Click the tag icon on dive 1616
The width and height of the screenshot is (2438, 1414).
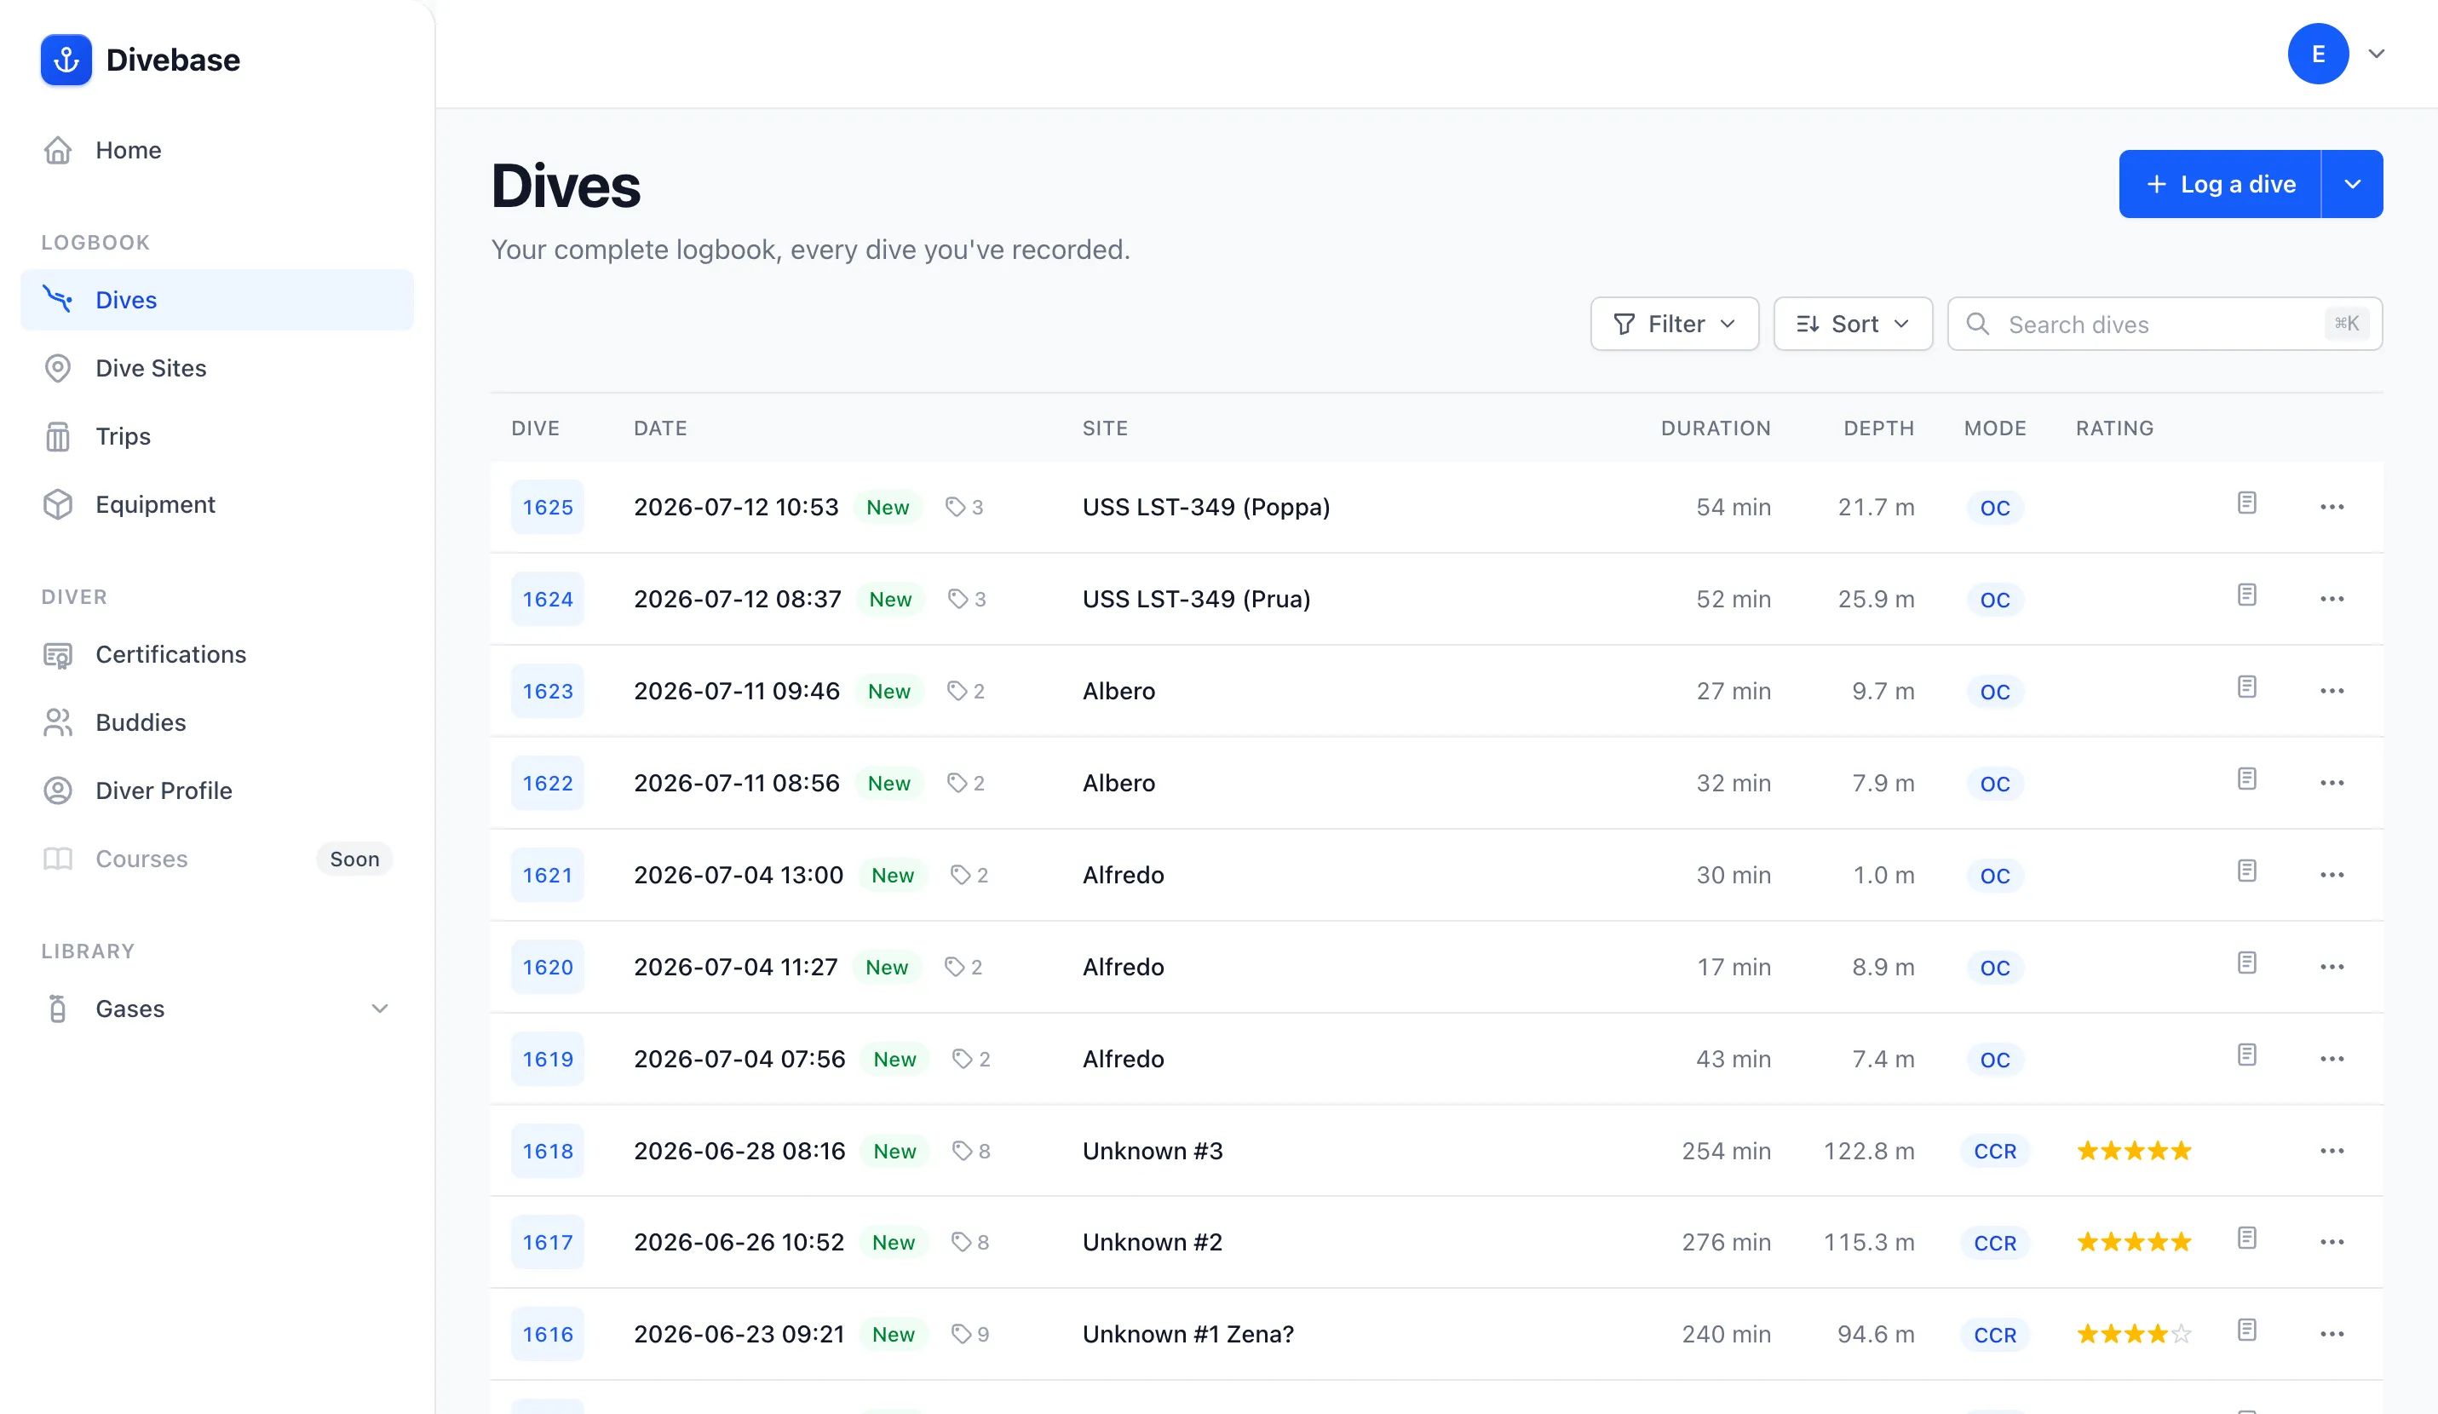pyautogui.click(x=961, y=1334)
